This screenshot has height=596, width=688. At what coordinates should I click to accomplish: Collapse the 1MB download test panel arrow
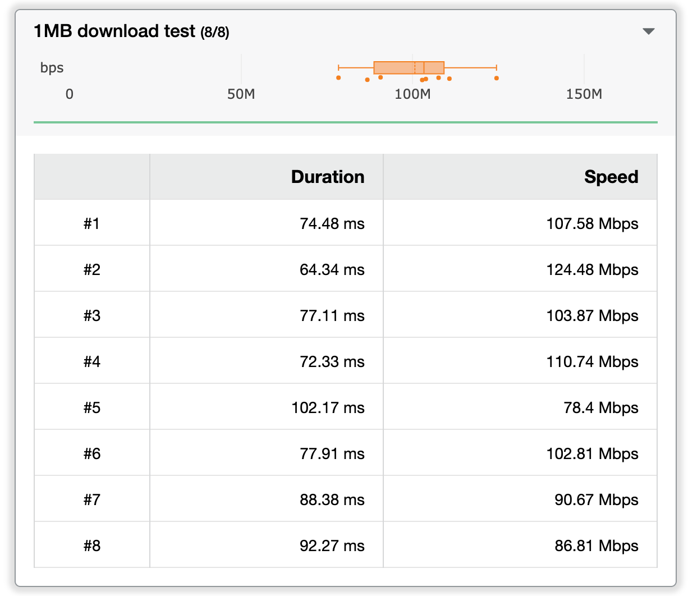tap(648, 31)
